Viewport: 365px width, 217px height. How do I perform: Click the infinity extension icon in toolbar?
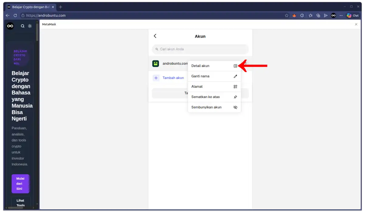click(x=333, y=15)
